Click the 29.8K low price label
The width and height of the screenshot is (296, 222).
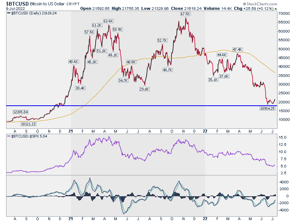point(145,89)
